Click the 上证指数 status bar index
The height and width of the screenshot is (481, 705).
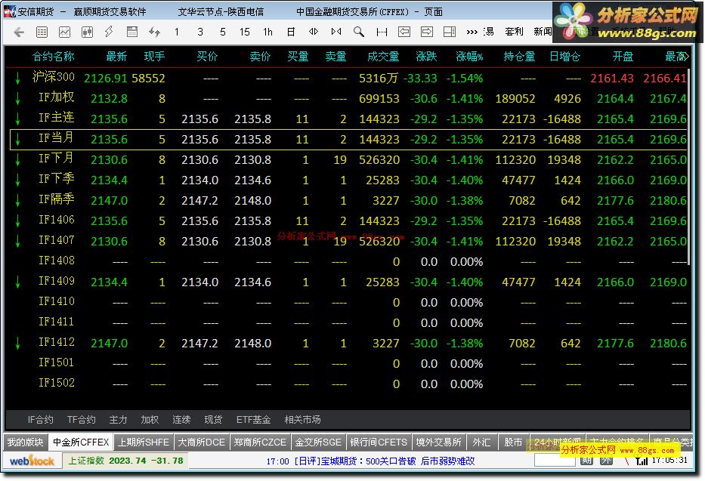(126, 461)
